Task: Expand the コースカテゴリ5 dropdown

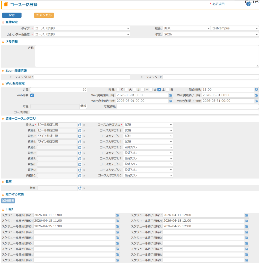Action: (148, 147)
